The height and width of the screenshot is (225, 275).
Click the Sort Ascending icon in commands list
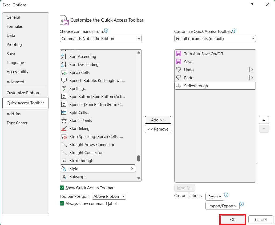point(64,57)
